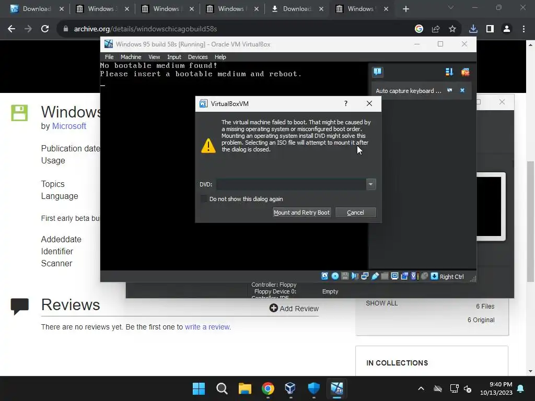Open the View menu in VM window

[x=154, y=57]
